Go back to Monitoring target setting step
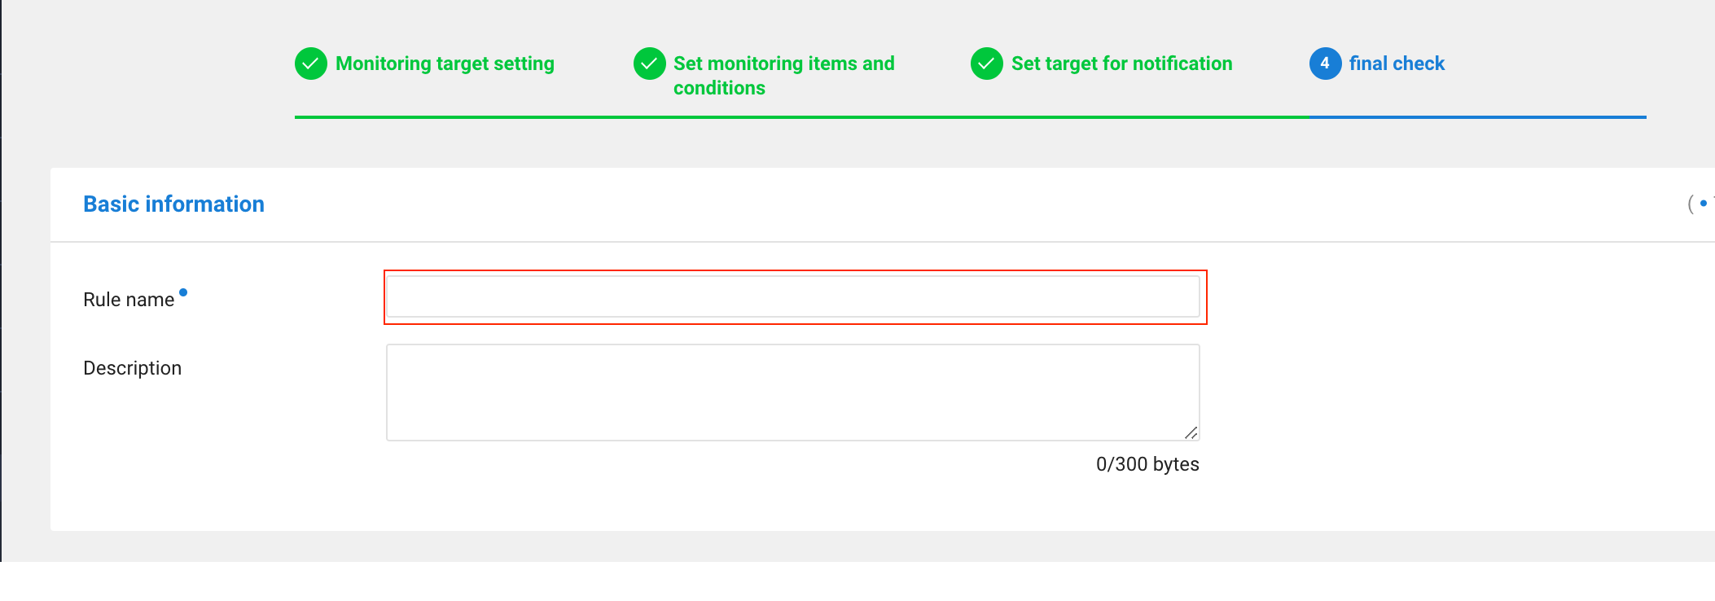 tap(445, 64)
